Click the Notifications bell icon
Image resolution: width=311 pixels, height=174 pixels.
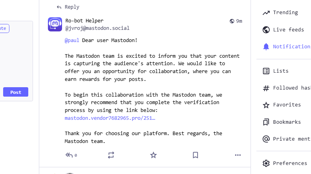[266, 47]
